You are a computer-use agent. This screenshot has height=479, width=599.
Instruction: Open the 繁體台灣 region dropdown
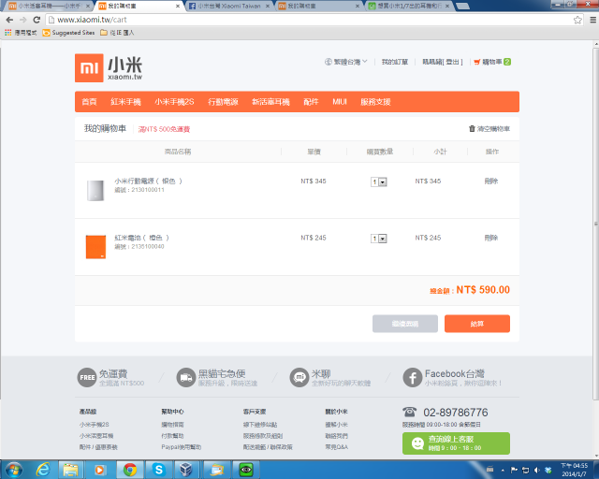click(x=345, y=62)
